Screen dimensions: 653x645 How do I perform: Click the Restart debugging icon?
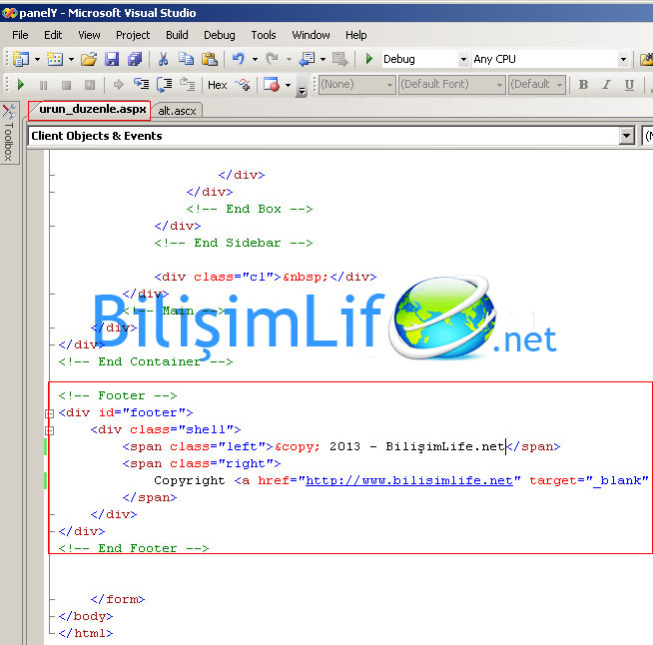90,85
